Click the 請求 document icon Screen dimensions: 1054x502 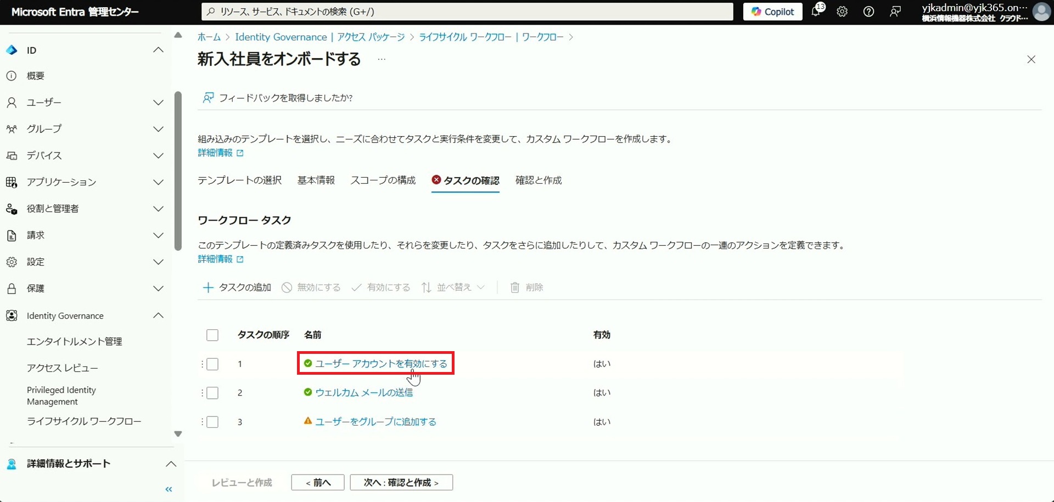coord(12,235)
